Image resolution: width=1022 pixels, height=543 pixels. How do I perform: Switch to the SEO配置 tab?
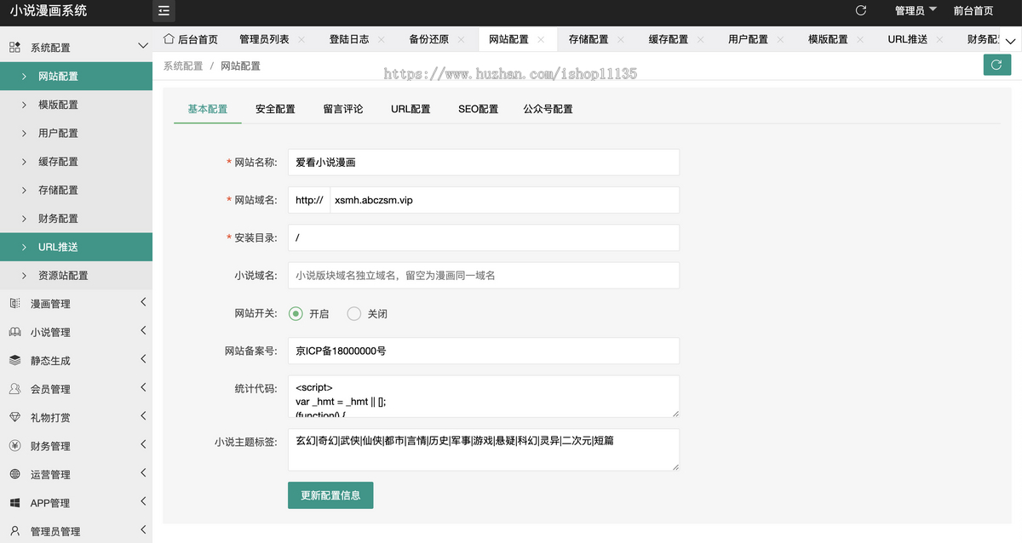[x=478, y=109]
